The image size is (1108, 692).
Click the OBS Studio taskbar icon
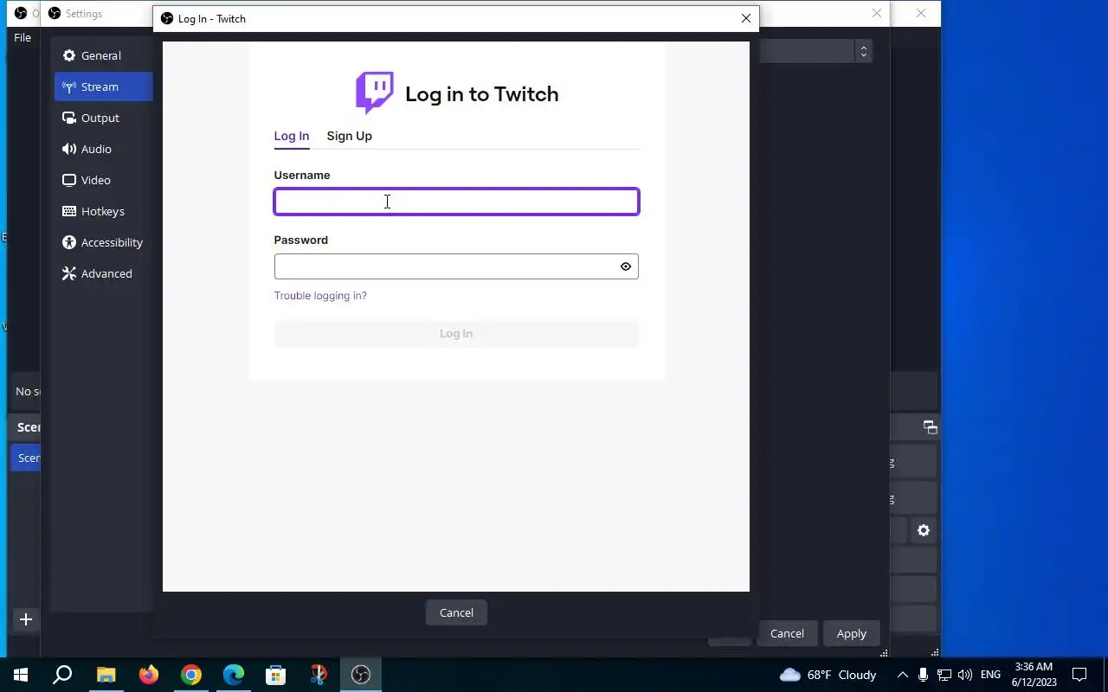tap(361, 675)
